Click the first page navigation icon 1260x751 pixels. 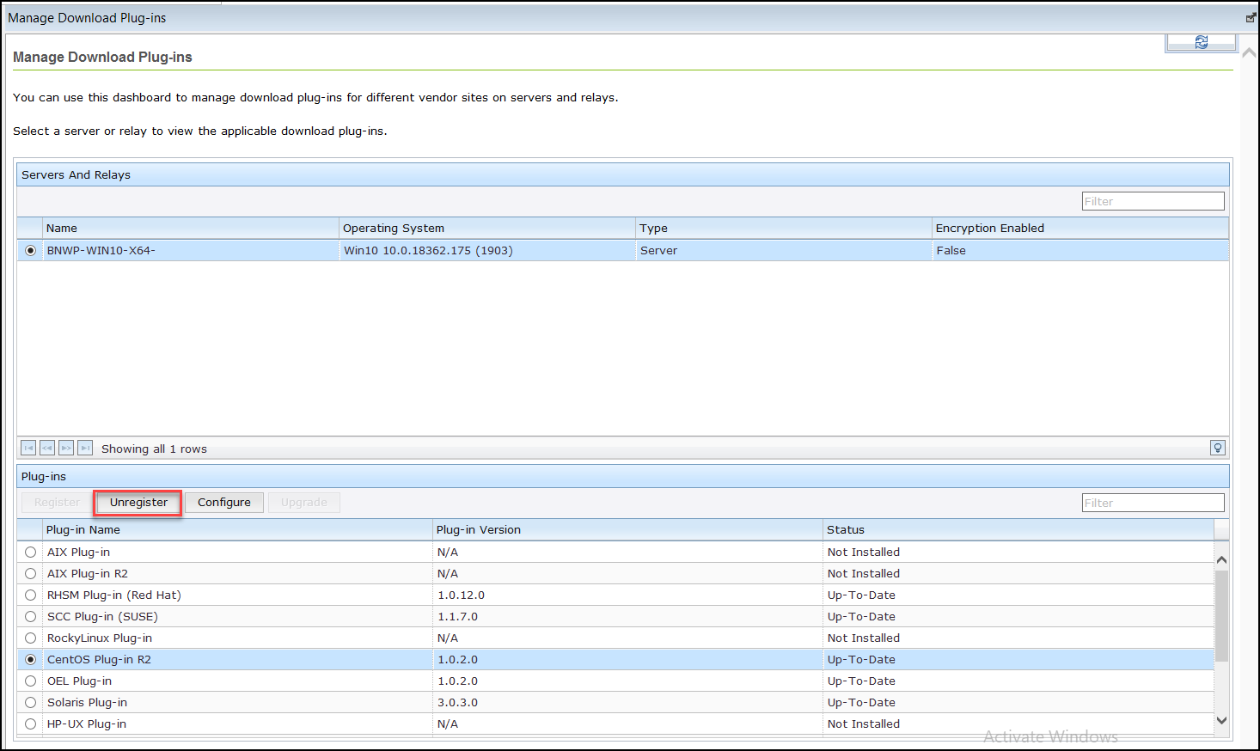click(28, 447)
